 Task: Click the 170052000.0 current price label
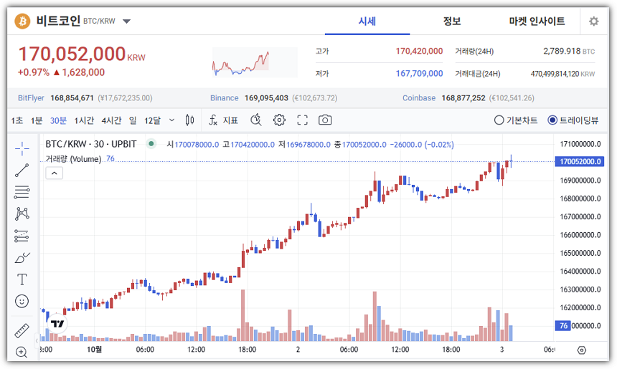579,161
